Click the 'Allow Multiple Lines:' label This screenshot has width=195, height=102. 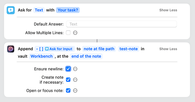(x=44, y=33)
